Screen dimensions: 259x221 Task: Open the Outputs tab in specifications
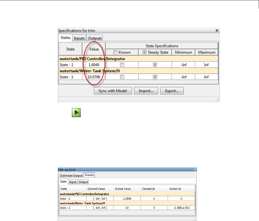95,38
